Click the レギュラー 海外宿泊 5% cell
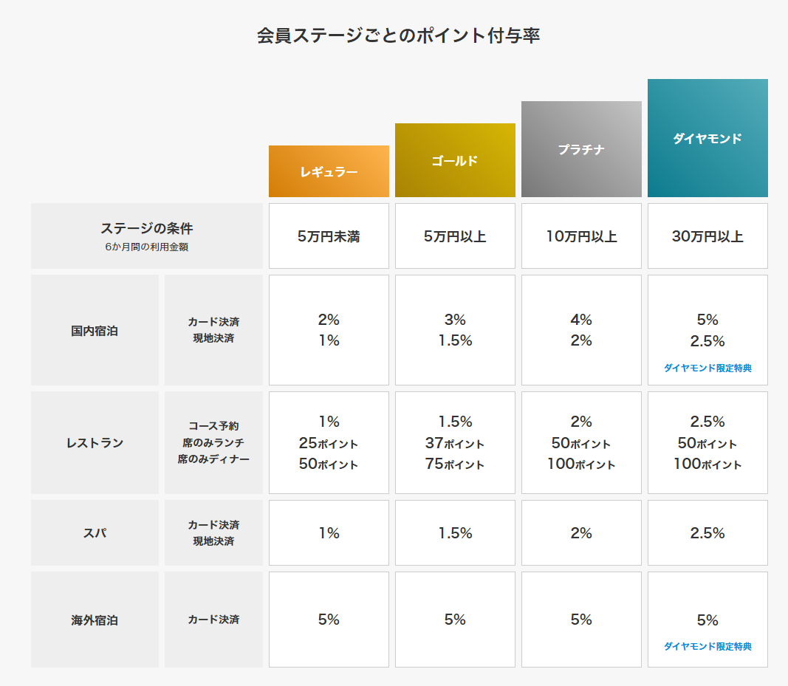Viewport: 788px width, 686px height. 329,620
